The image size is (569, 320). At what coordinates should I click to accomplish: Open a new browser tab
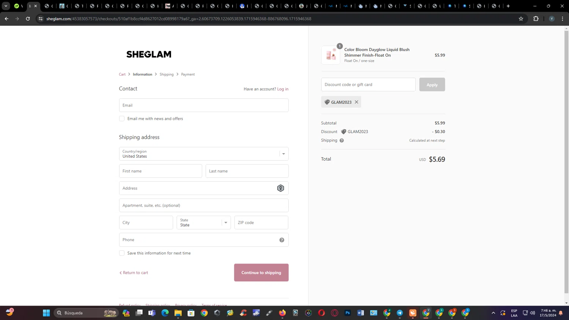click(x=508, y=6)
